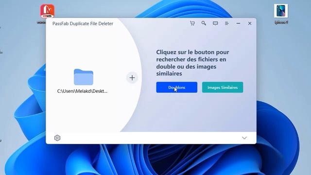This screenshot has width=311, height=175.
Task: Click the PassFab Duplicate File Deleter title
Action: tap(83, 24)
